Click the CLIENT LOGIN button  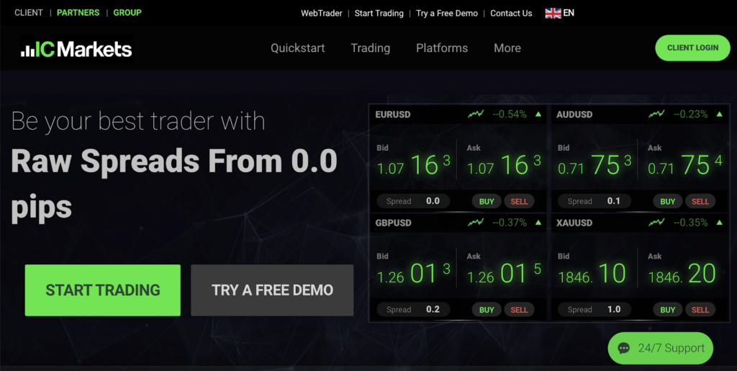693,48
